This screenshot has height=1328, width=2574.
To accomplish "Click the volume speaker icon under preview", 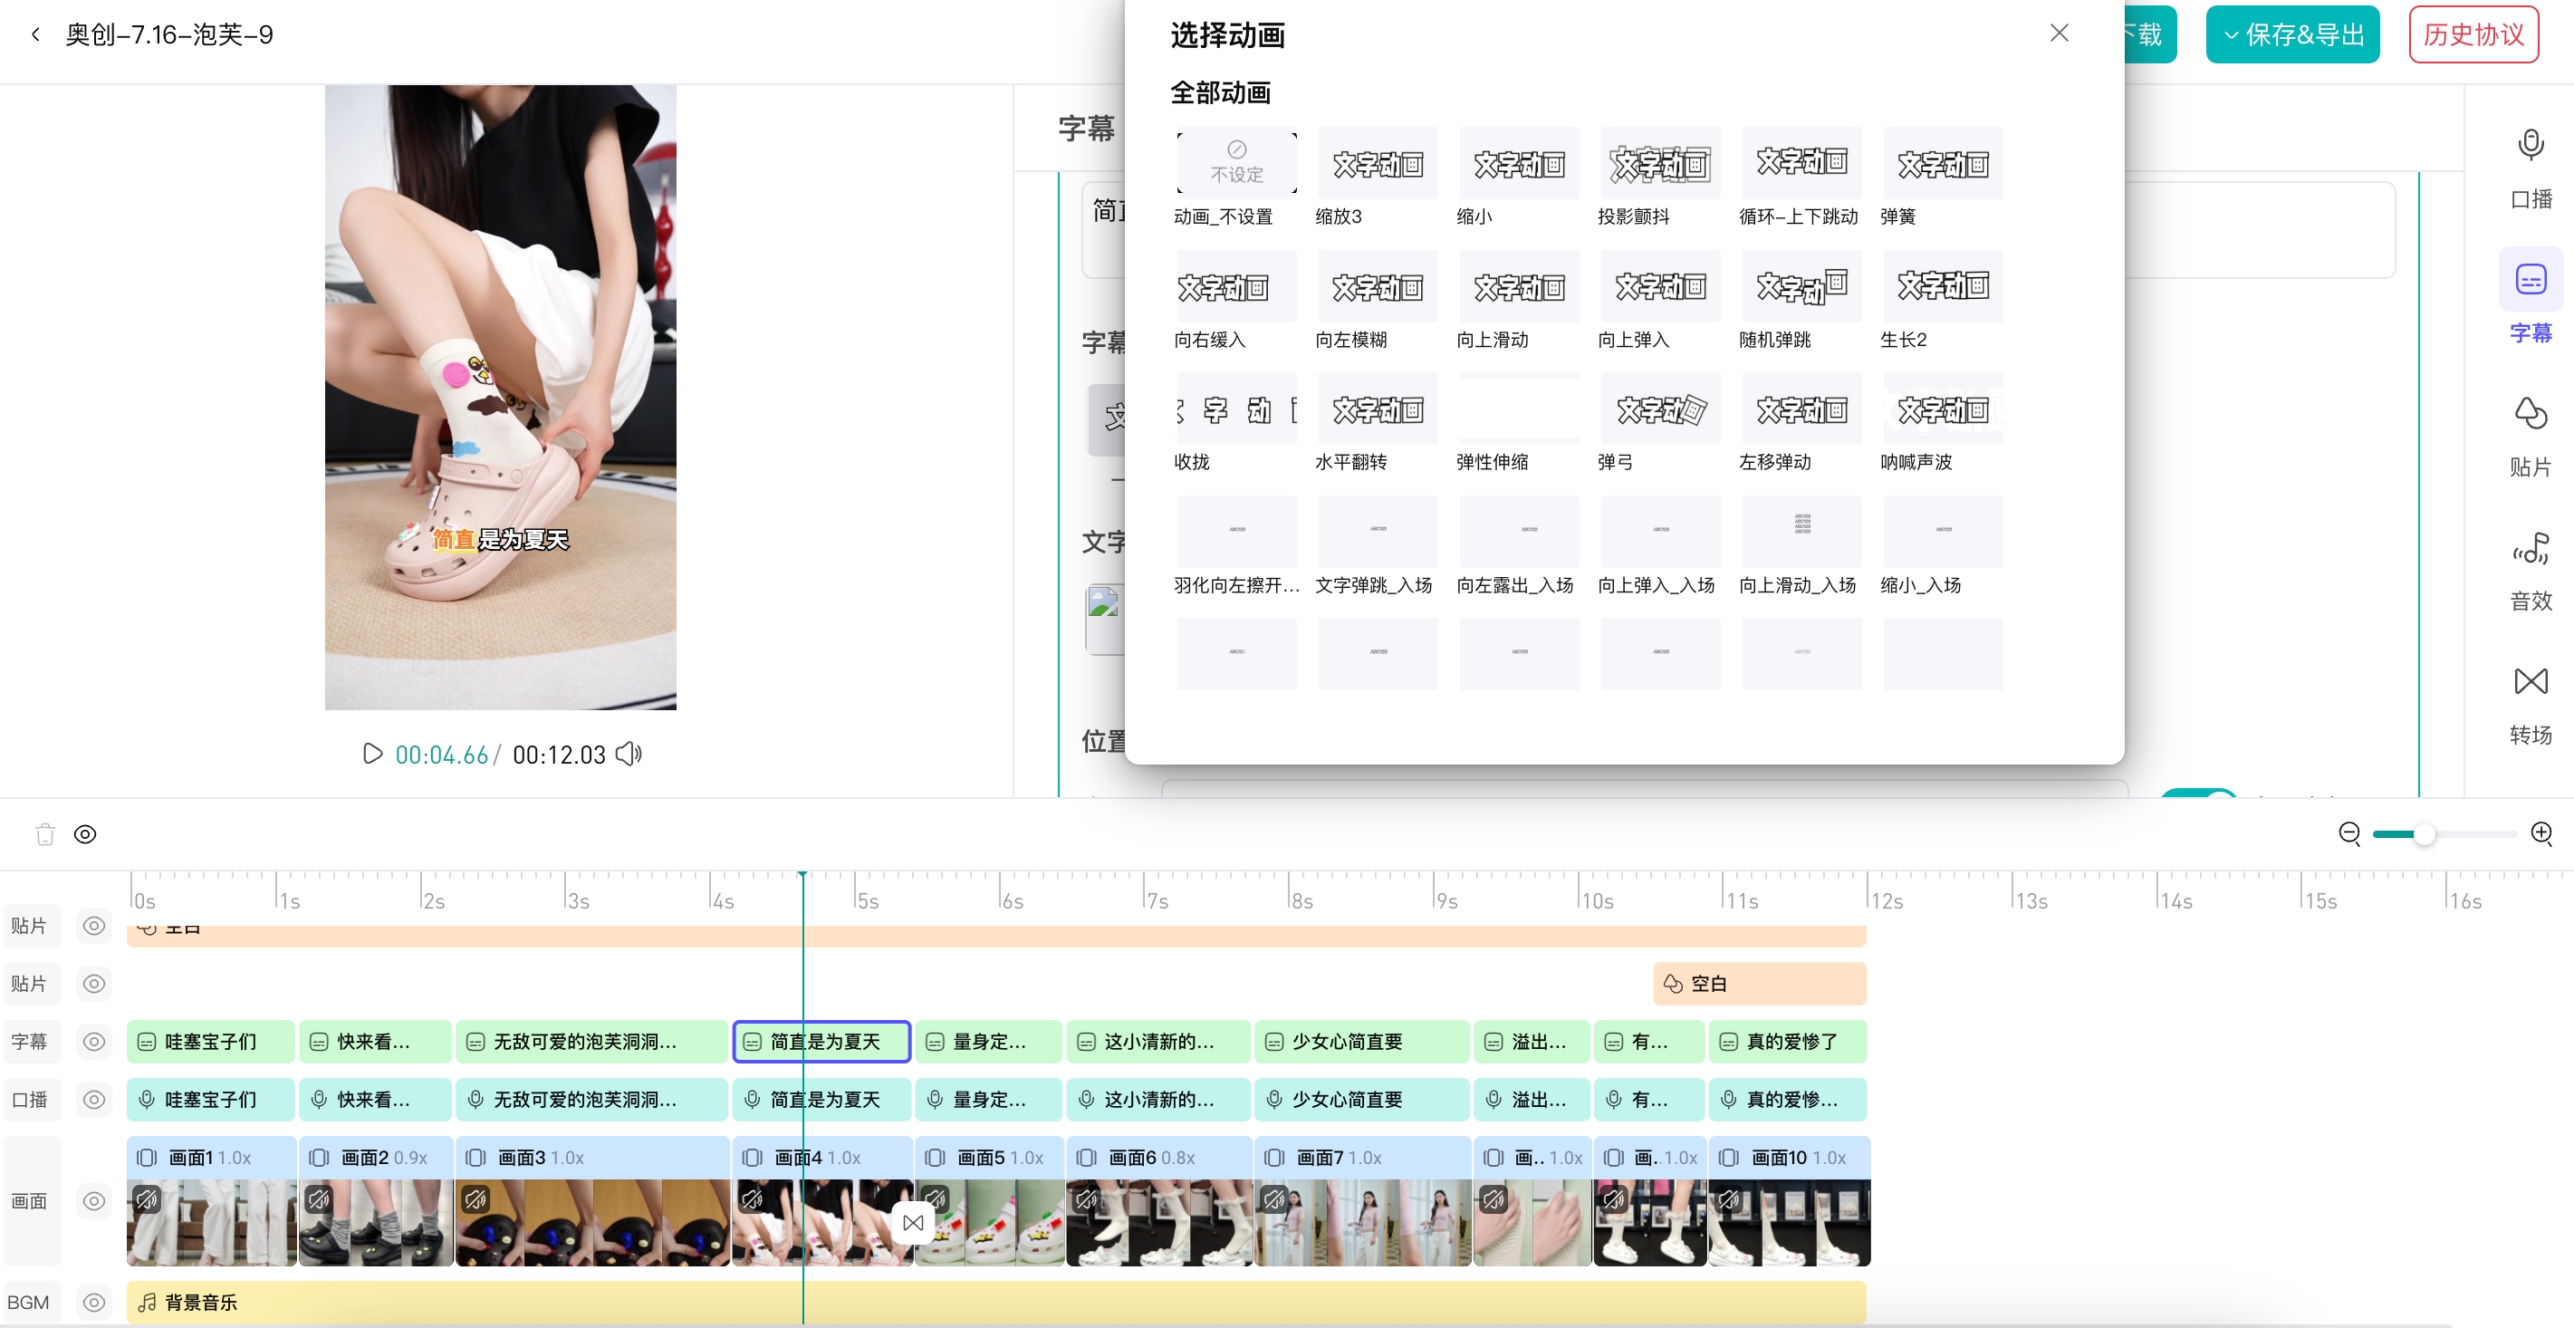I will click(x=629, y=755).
